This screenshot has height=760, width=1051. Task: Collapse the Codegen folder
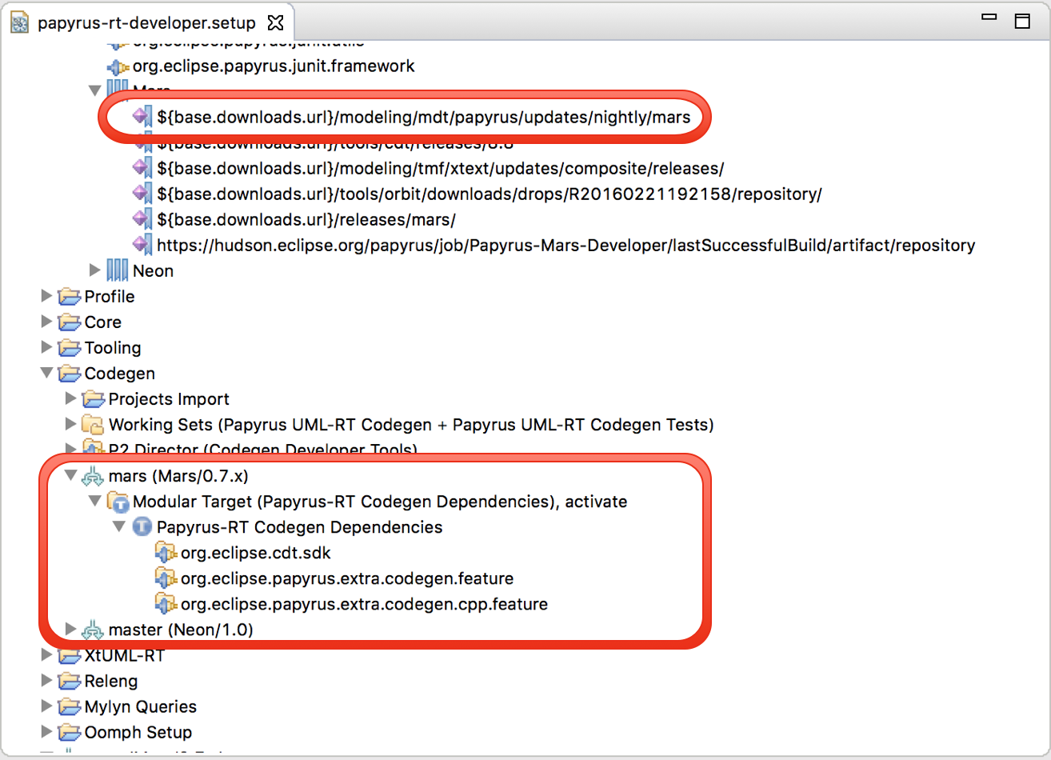point(47,374)
